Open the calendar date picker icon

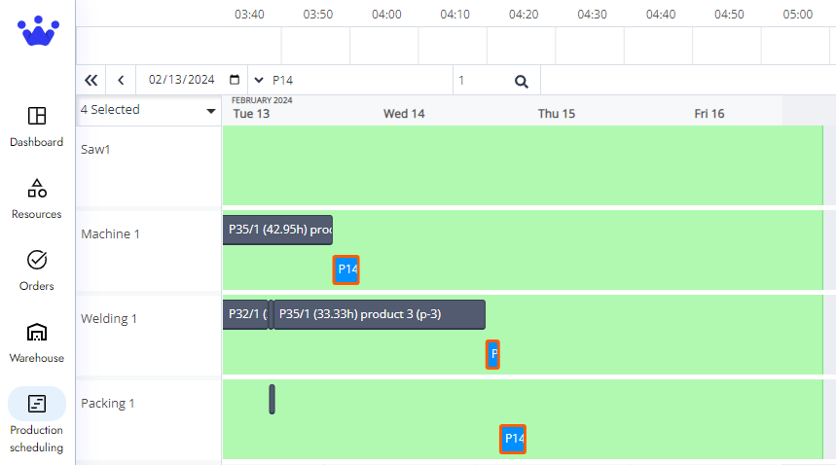(x=235, y=81)
